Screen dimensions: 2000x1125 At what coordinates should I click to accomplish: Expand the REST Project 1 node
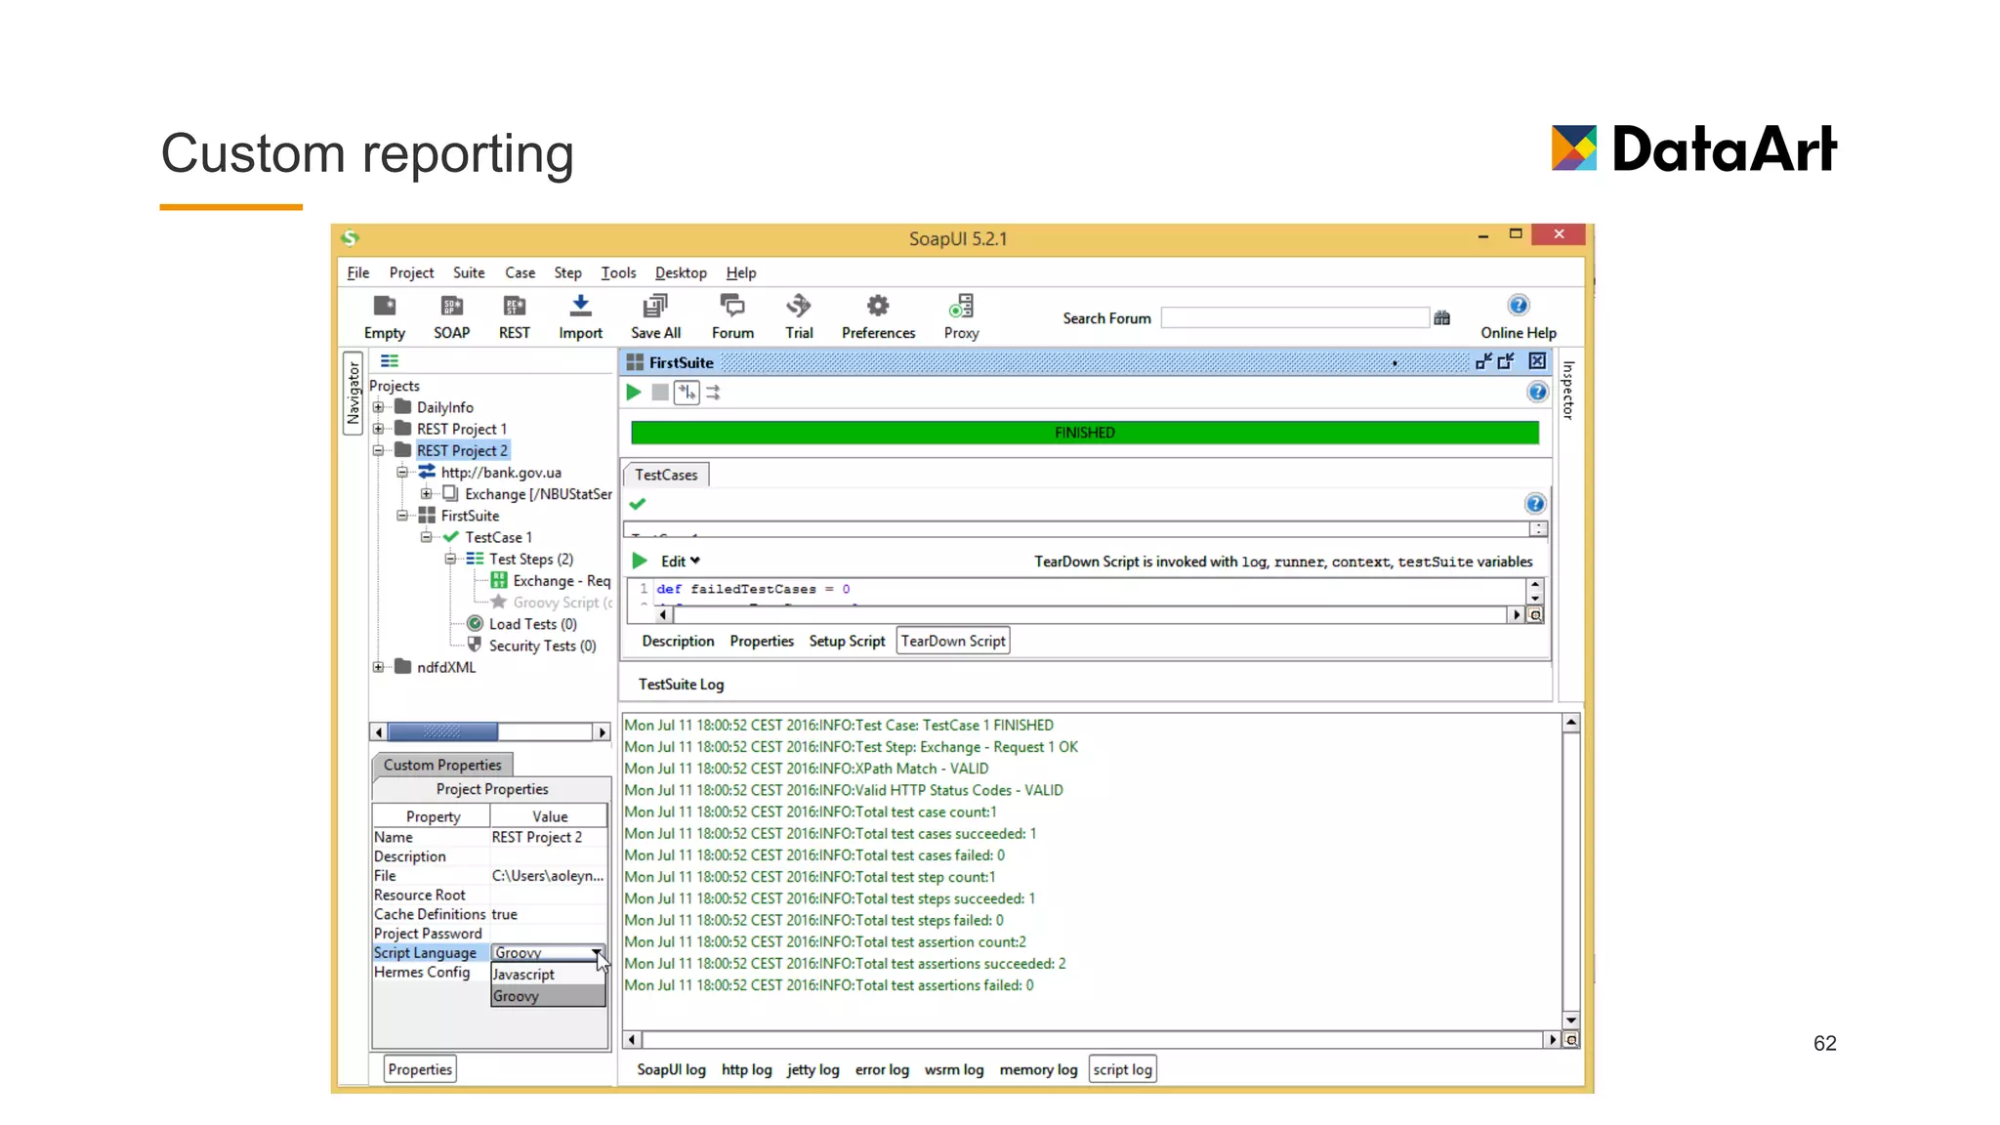(x=378, y=429)
